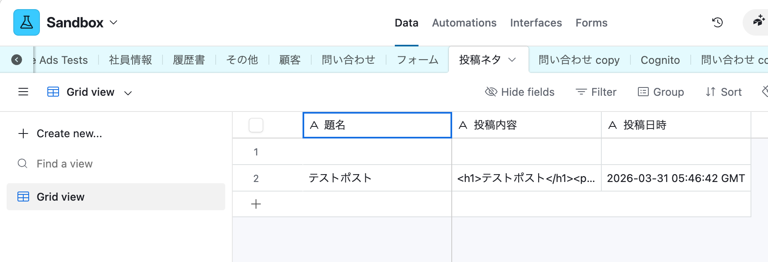Toggle the select all rows checkbox
The height and width of the screenshot is (262, 768).
[256, 125]
